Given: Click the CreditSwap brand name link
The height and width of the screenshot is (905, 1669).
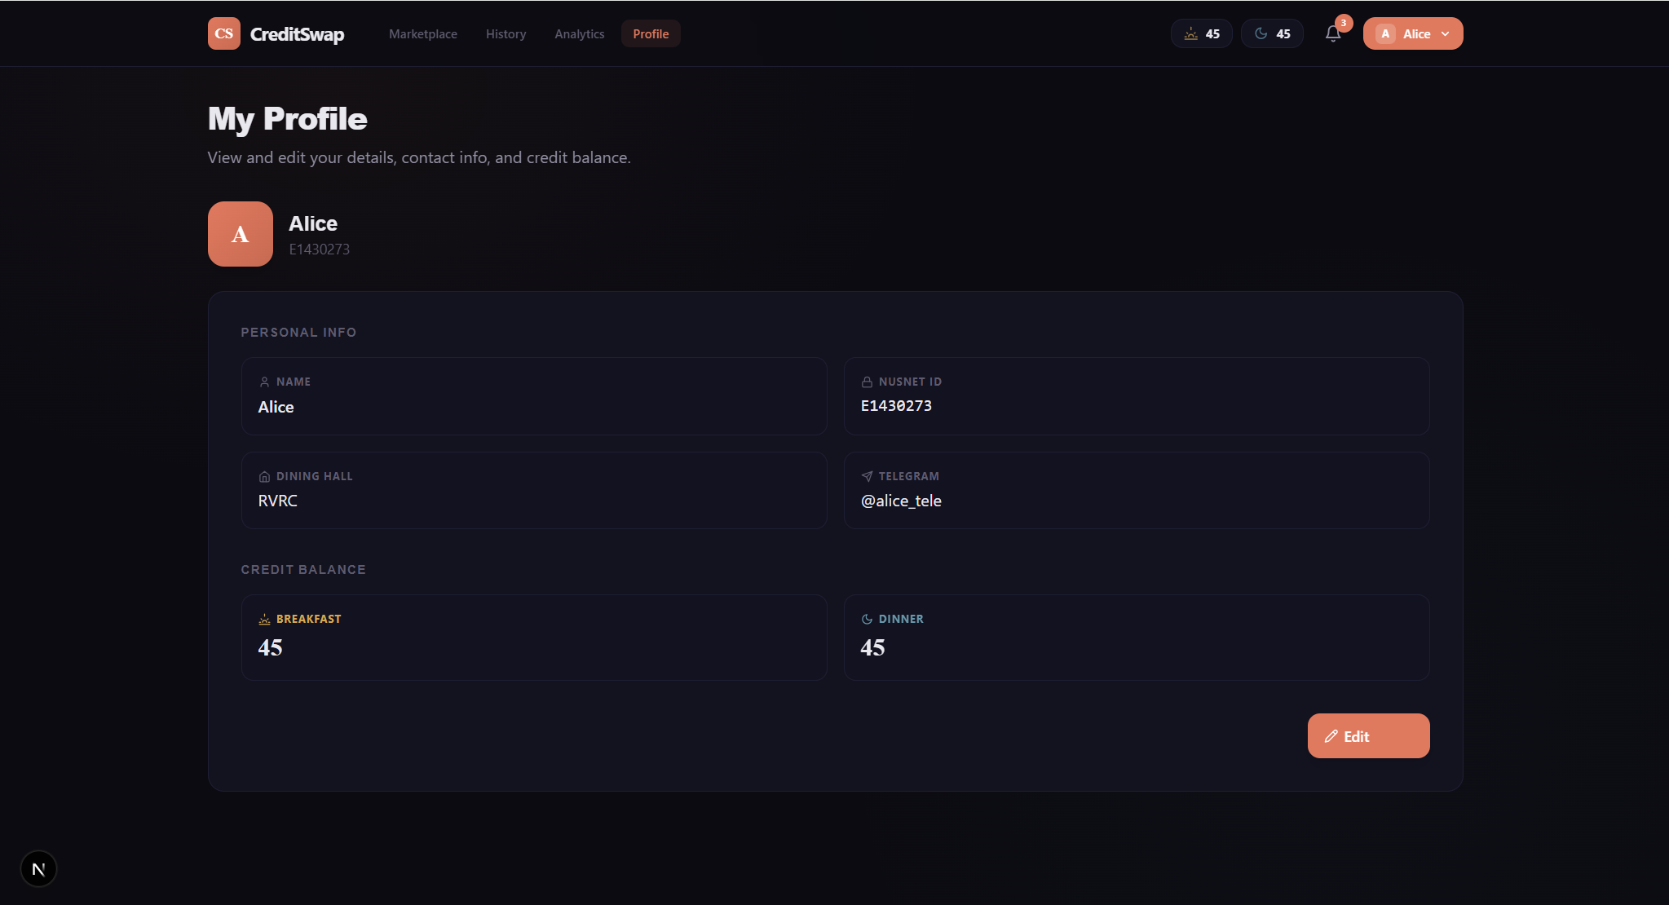Looking at the screenshot, I should (x=297, y=33).
